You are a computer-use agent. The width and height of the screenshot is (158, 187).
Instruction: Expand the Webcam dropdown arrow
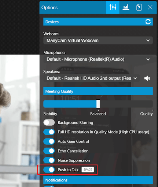148,41
